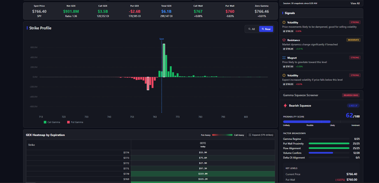Expand the heatmap to 179 strikes
Viewport: 379px width, 183px height.
pos(261,135)
